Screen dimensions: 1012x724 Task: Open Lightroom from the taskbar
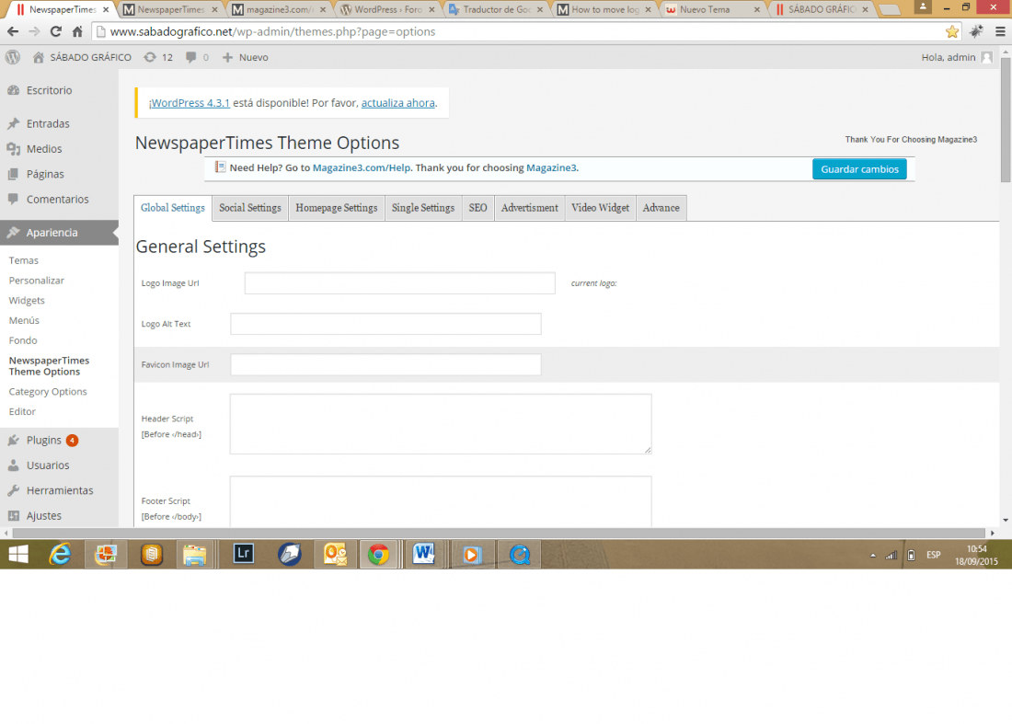tap(243, 554)
